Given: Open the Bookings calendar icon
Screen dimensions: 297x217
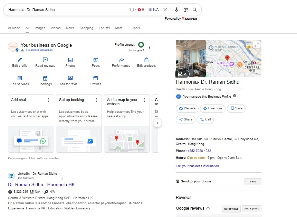Looking at the screenshot, I should tap(45, 78).
